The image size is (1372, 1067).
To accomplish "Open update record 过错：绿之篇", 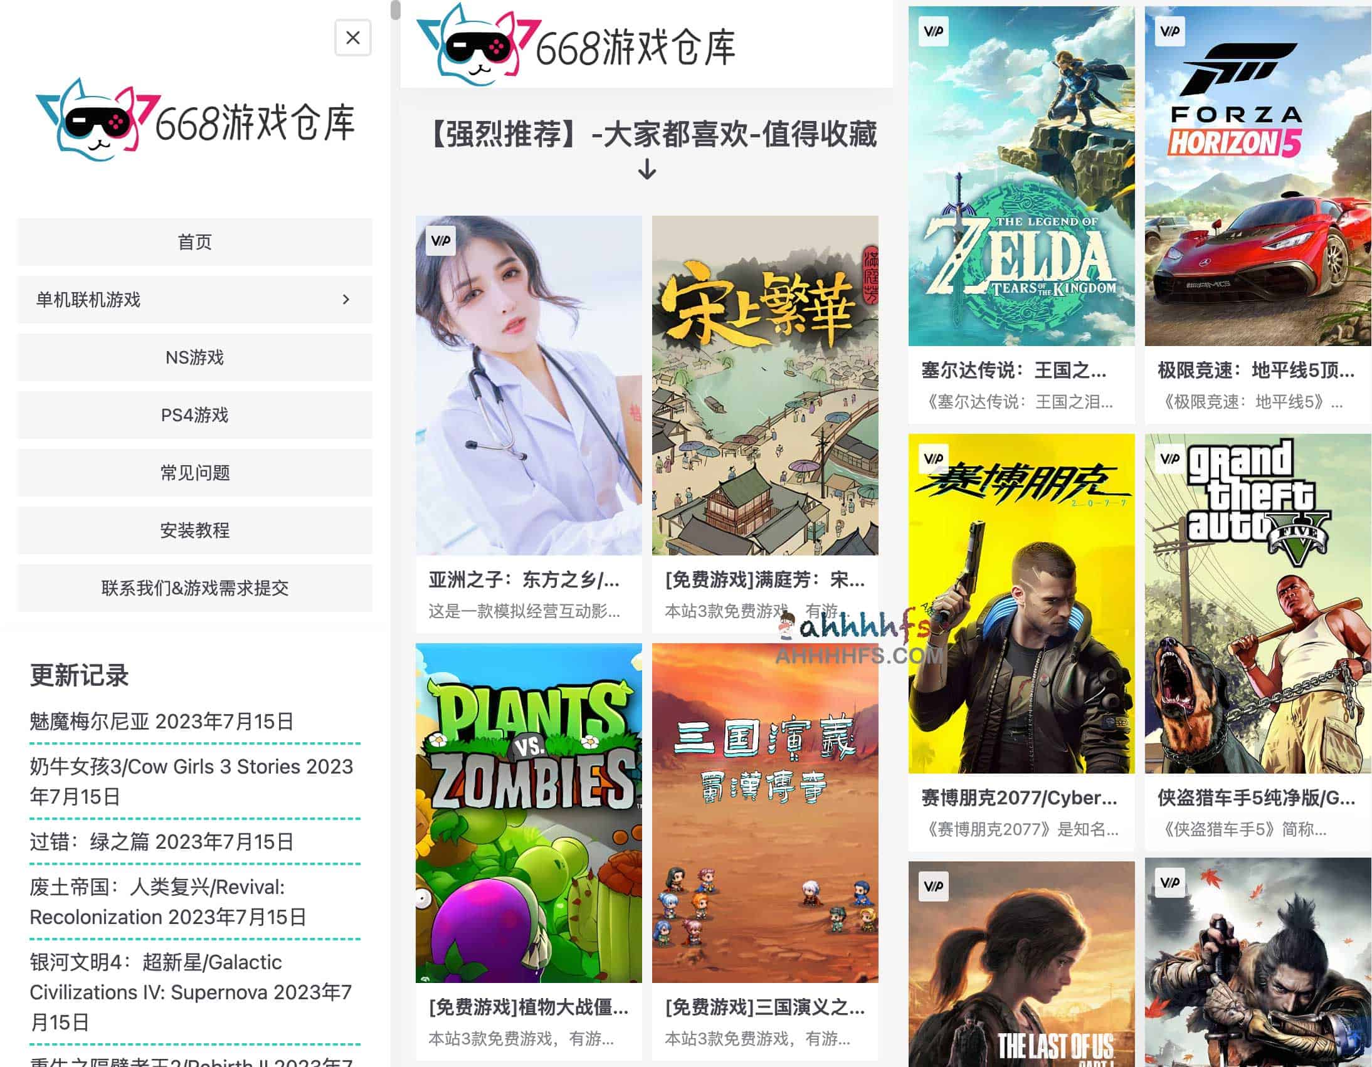I will (161, 841).
